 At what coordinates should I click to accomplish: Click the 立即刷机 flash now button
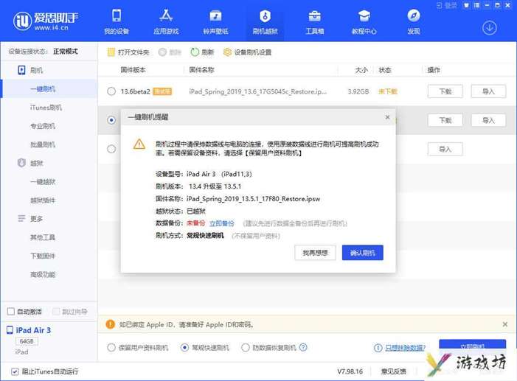[x=473, y=344]
